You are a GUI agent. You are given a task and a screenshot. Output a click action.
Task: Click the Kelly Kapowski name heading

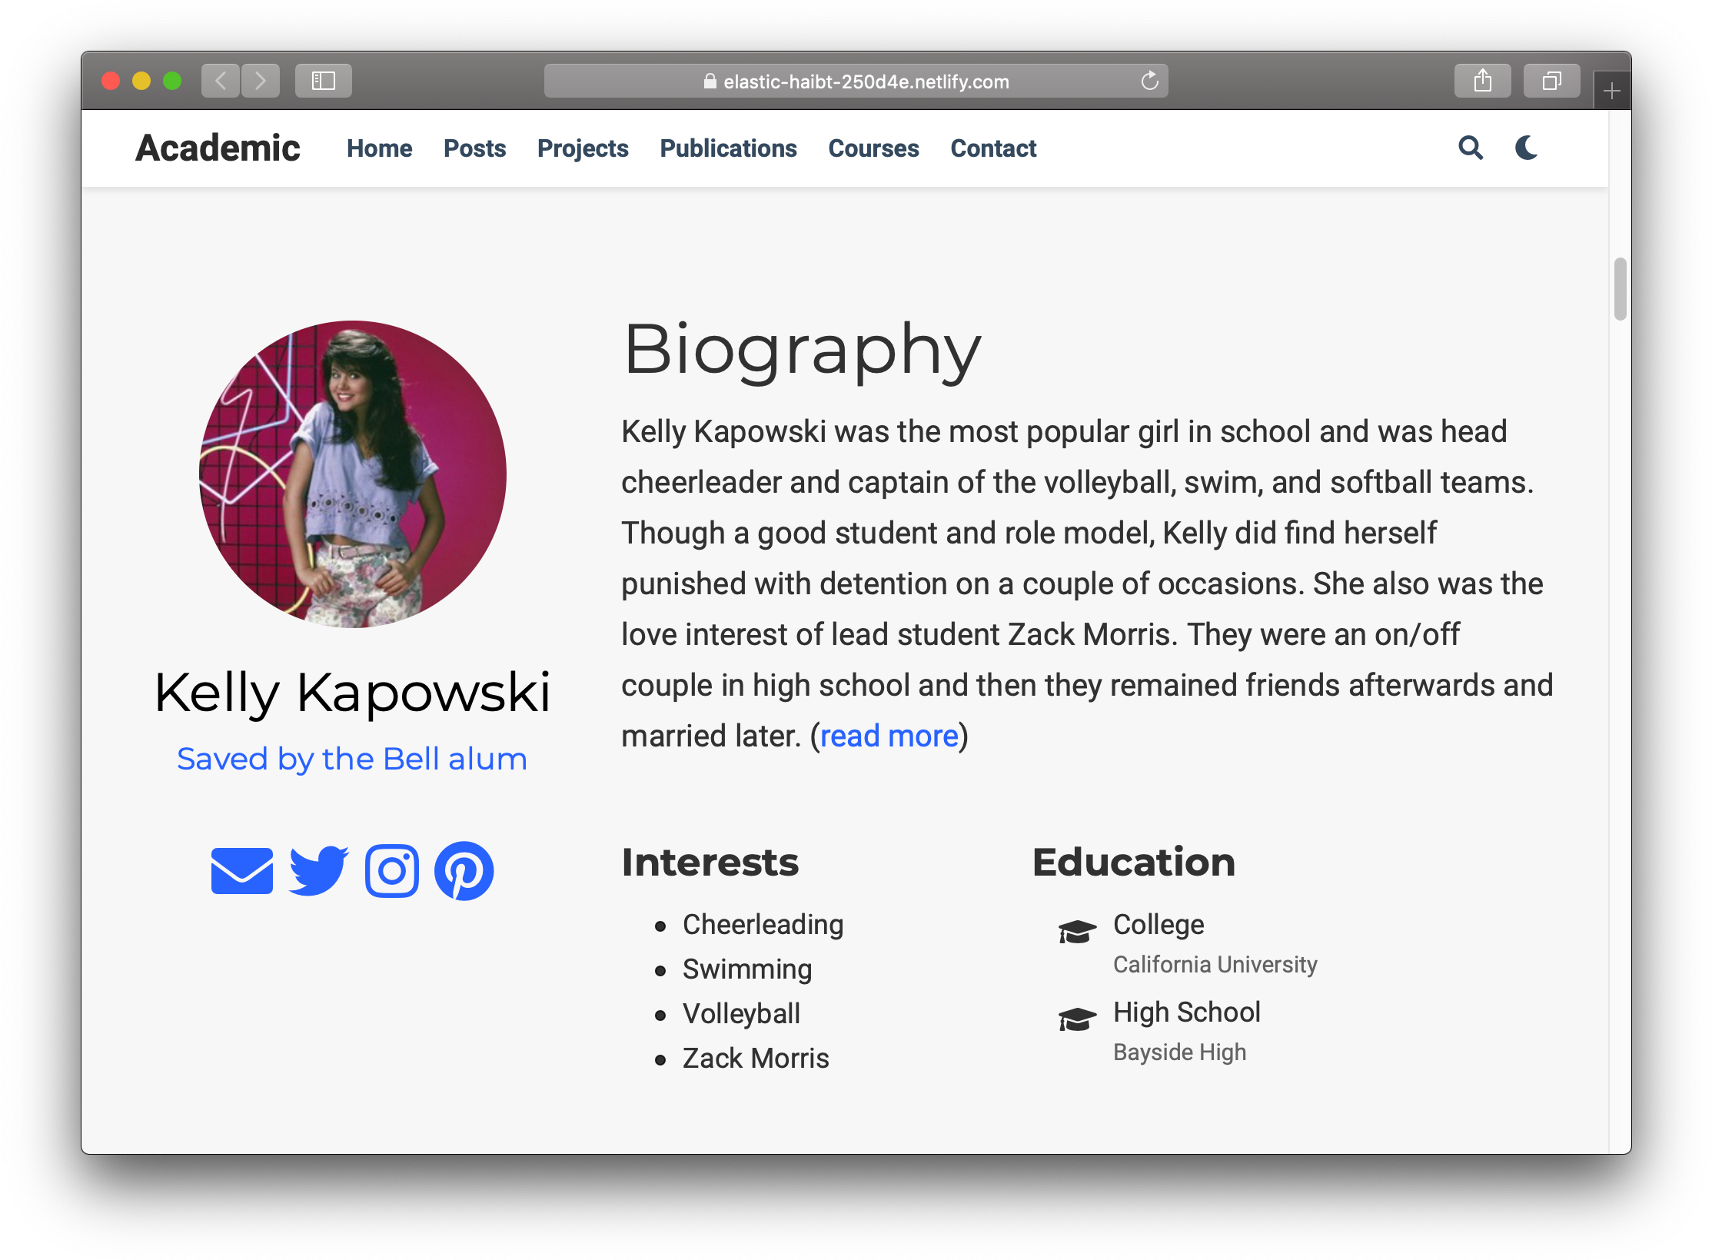point(352,693)
